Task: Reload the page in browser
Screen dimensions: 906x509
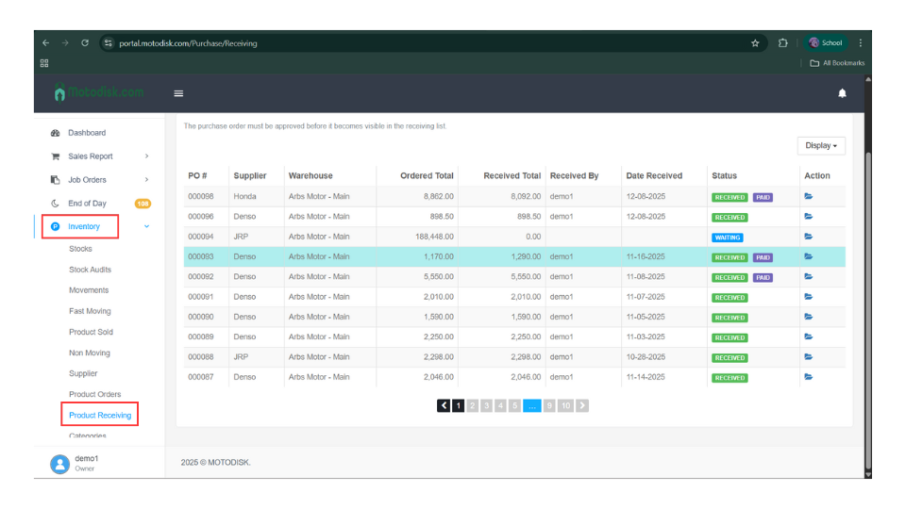Action: click(x=85, y=43)
